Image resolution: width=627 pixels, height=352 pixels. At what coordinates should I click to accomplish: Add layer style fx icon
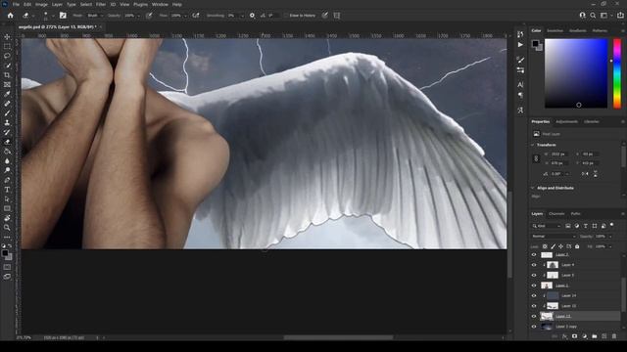(x=564, y=336)
